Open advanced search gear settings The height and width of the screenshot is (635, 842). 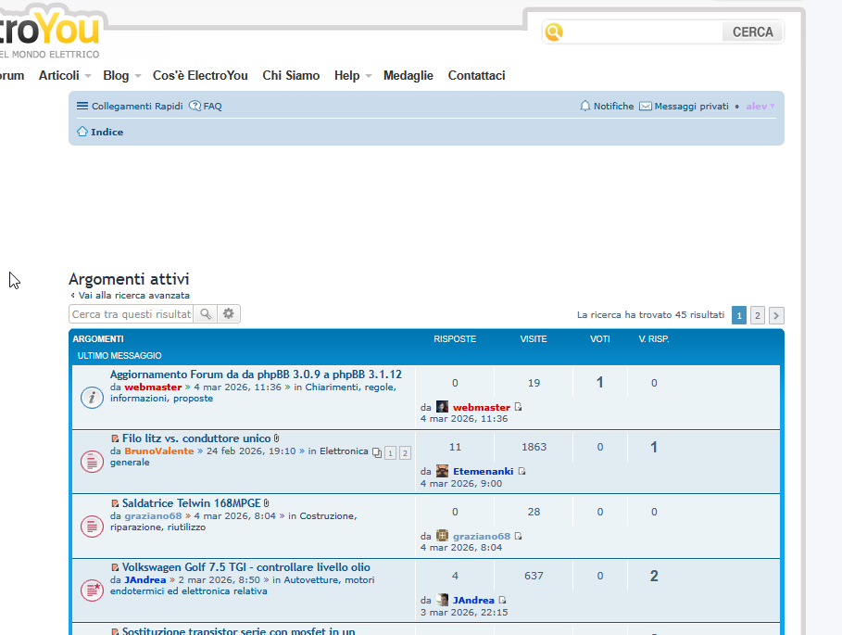pos(229,314)
